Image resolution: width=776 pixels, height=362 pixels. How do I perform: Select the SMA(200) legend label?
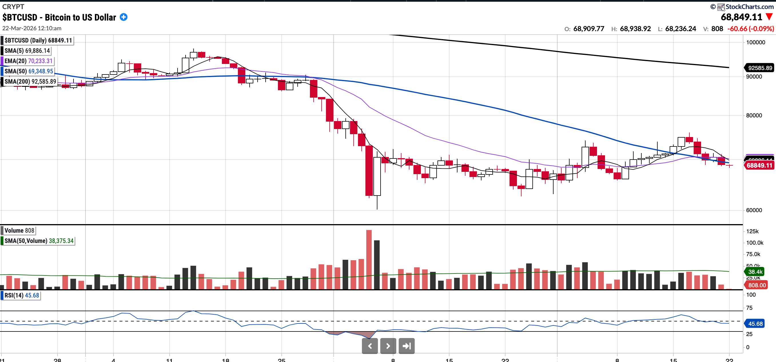pos(30,81)
